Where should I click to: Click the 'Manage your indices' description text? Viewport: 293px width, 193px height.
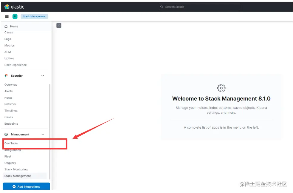(x=221, y=110)
